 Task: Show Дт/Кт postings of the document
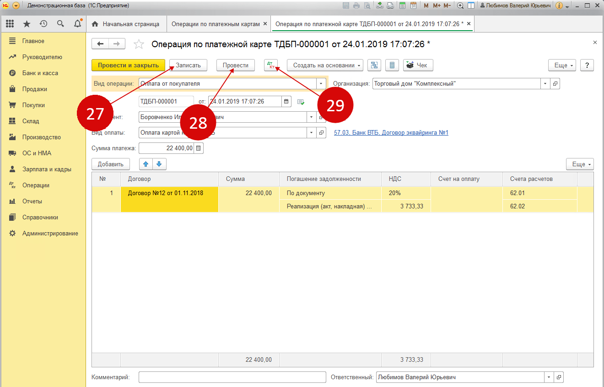271,65
